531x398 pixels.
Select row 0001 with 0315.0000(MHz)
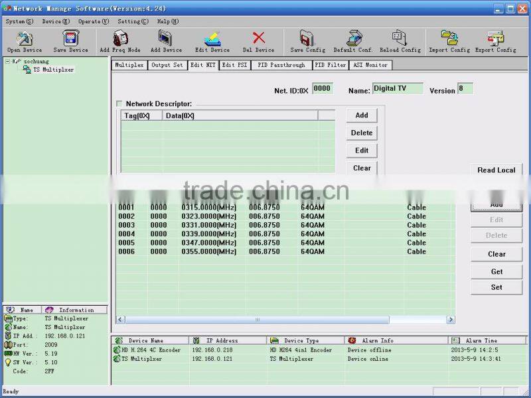285,208
